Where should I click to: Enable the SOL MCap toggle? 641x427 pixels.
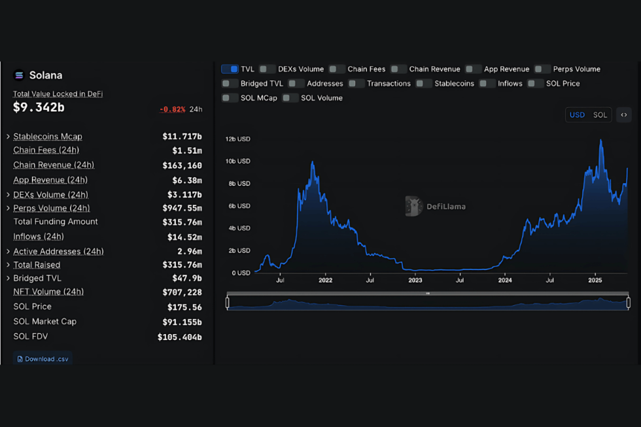tap(230, 97)
